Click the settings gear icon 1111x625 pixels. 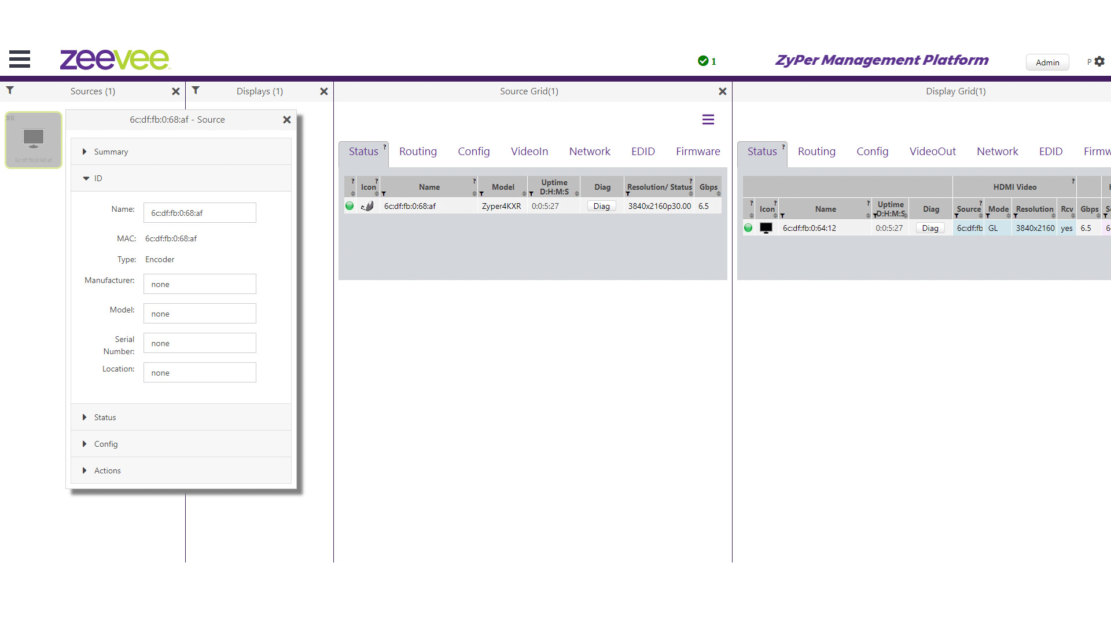[1099, 61]
